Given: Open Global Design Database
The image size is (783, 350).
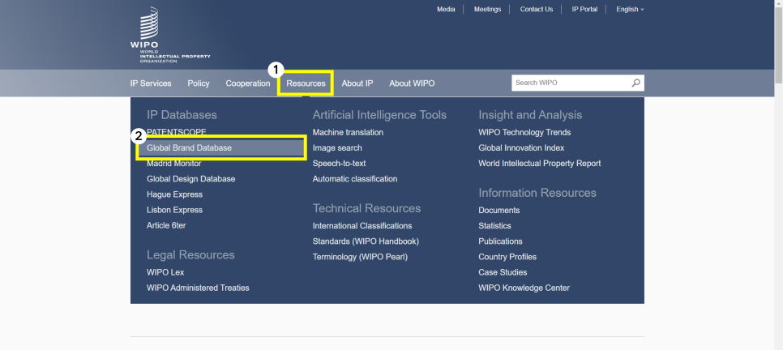Looking at the screenshot, I should (x=190, y=179).
